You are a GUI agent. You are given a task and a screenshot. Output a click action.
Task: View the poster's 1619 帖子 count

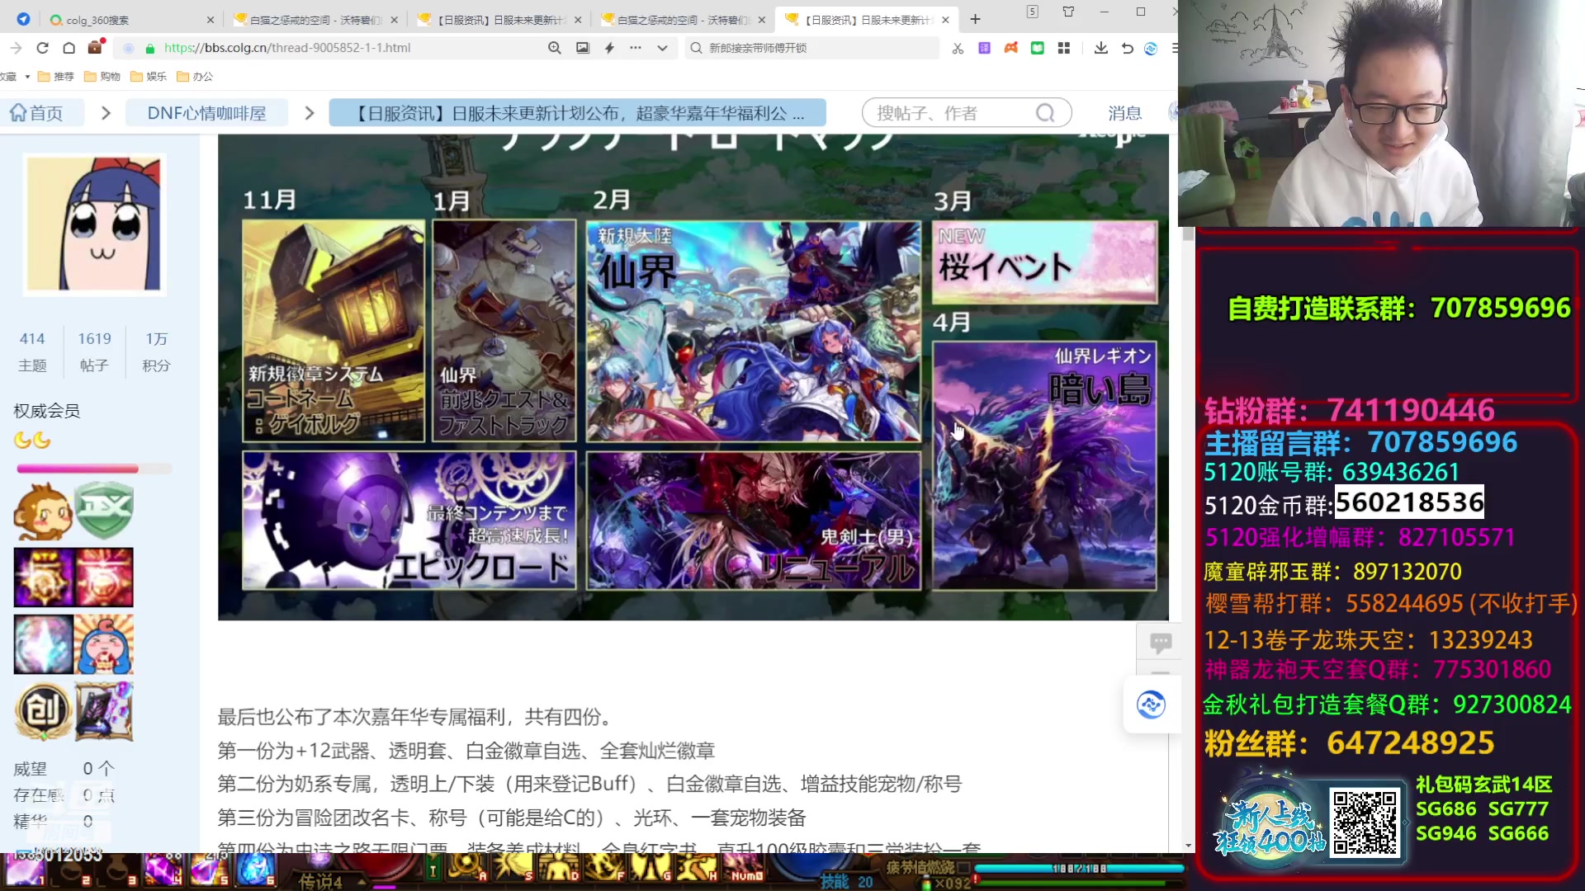tap(94, 351)
